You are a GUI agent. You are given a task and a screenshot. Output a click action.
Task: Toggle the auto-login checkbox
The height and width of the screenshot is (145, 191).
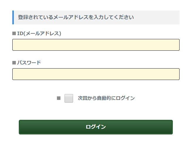click(69, 98)
